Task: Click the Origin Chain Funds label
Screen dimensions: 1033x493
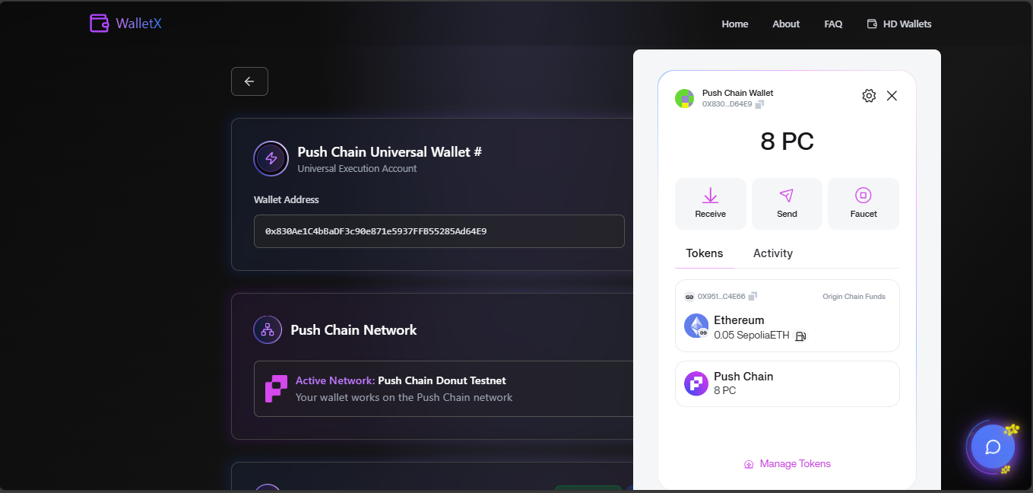Action: pyautogui.click(x=854, y=297)
